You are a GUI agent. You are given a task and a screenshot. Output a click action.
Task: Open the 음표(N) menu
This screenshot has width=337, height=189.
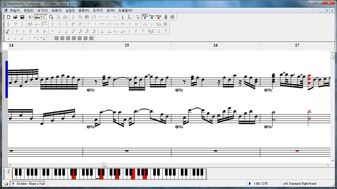tap(84, 10)
